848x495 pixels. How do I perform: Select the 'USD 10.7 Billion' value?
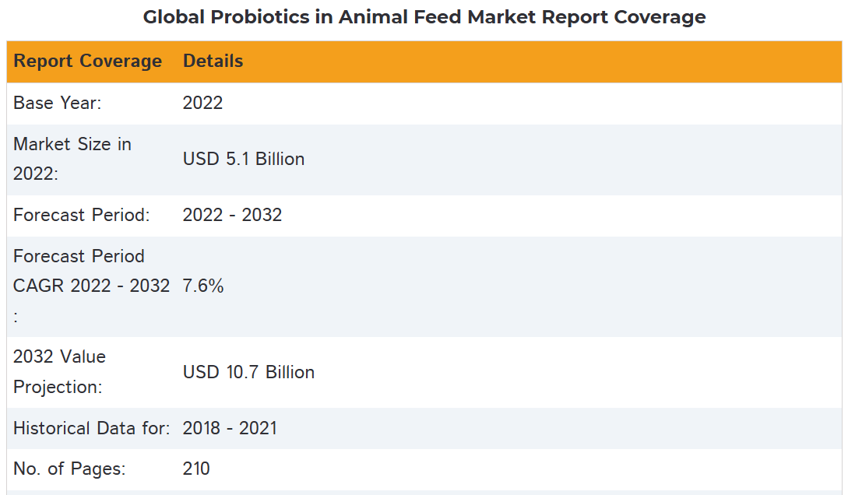click(x=248, y=372)
